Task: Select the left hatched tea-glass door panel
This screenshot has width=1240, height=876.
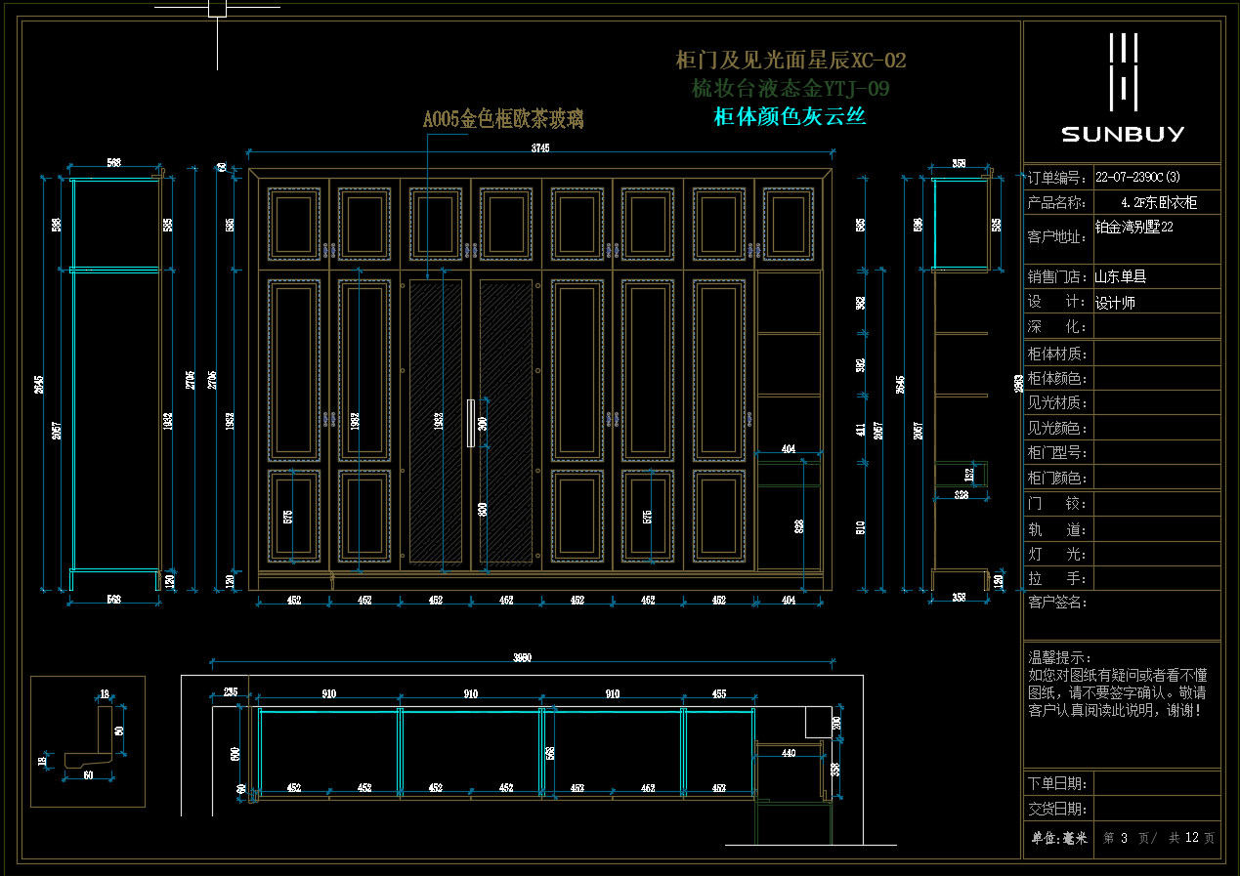Action: (x=435, y=420)
